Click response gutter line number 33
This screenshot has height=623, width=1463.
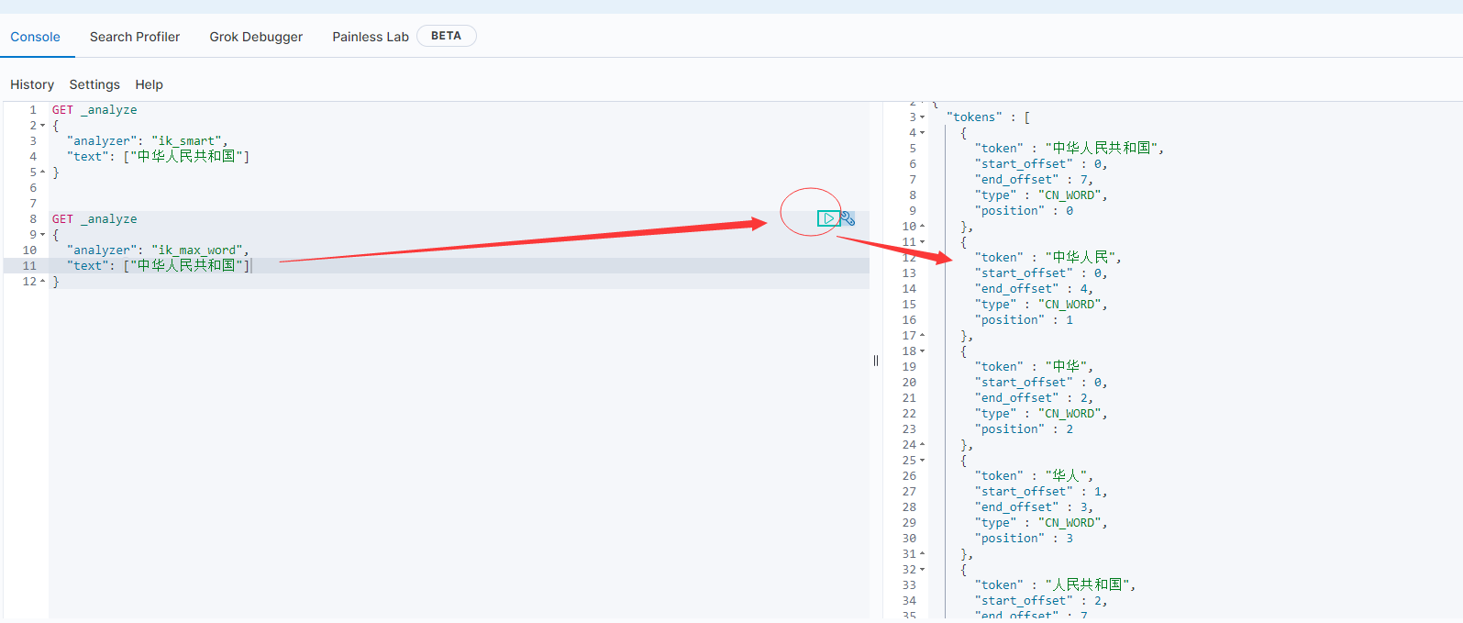(909, 585)
